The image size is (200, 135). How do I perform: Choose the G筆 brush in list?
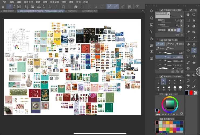pyautogui.click(x=170, y=53)
